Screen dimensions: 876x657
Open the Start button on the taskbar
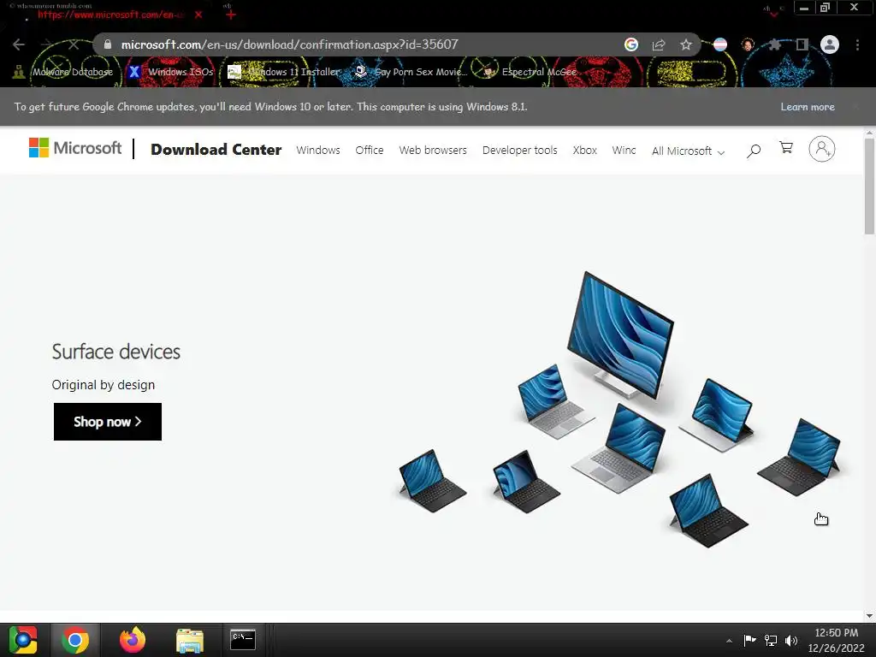pos(23,640)
